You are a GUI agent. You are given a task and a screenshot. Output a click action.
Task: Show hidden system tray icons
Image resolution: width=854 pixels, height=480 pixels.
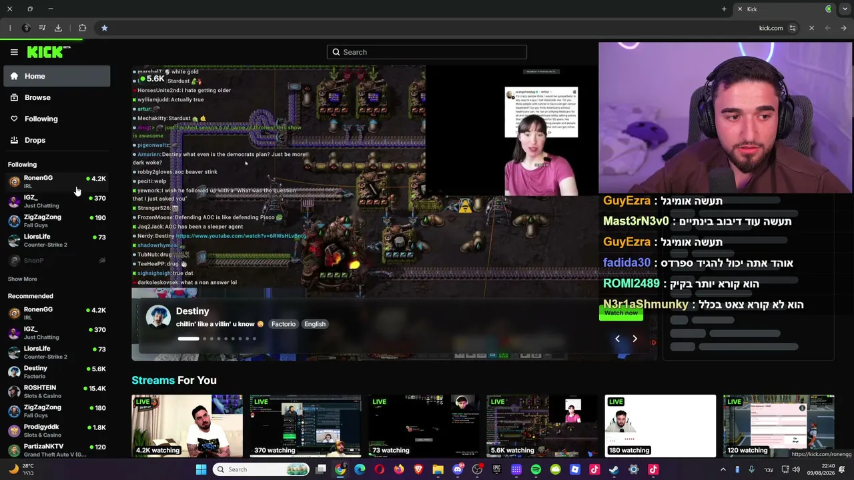pyautogui.click(x=723, y=469)
